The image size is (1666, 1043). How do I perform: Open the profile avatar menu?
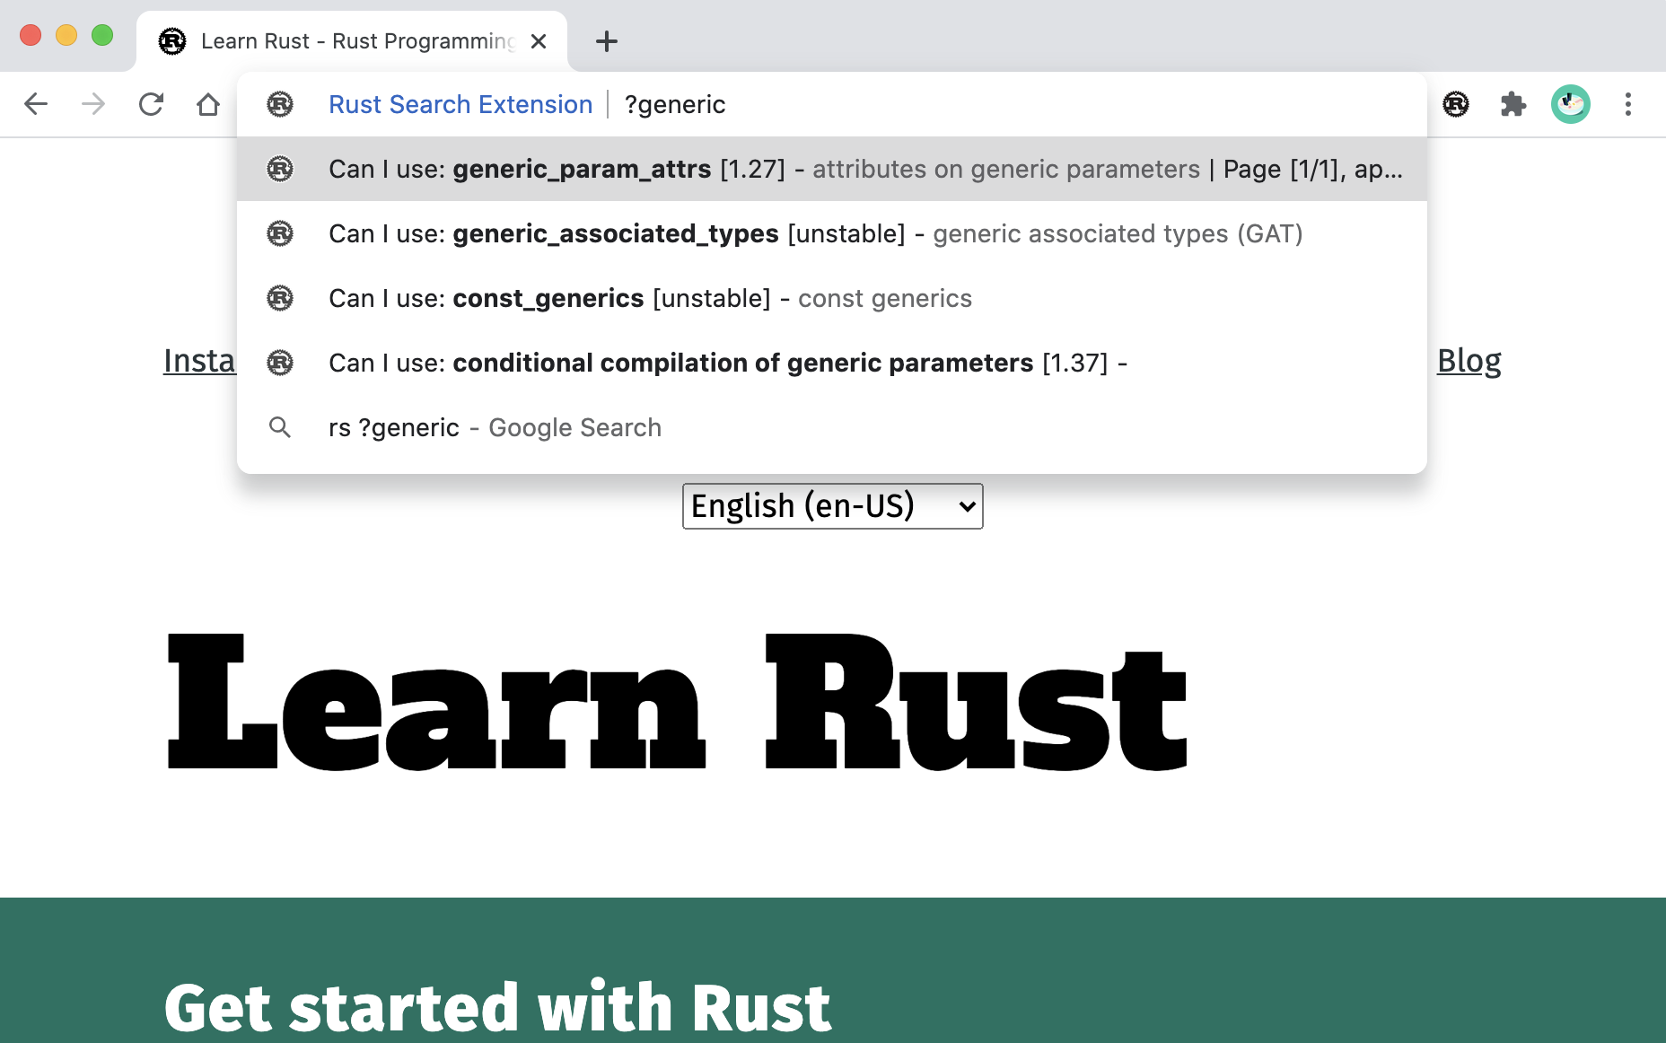click(x=1571, y=104)
